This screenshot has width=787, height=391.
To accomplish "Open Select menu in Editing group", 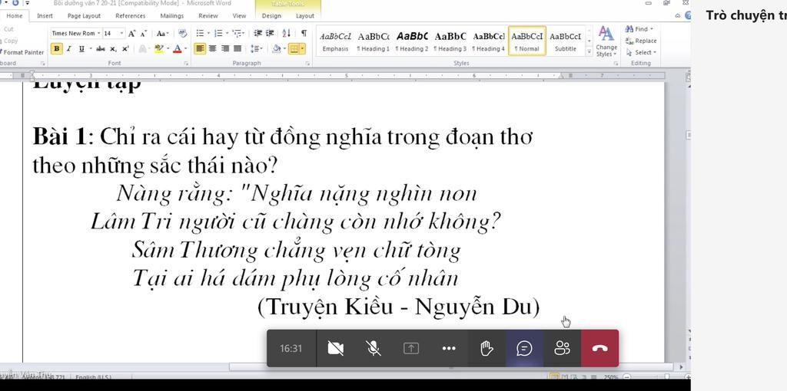I will tap(641, 52).
